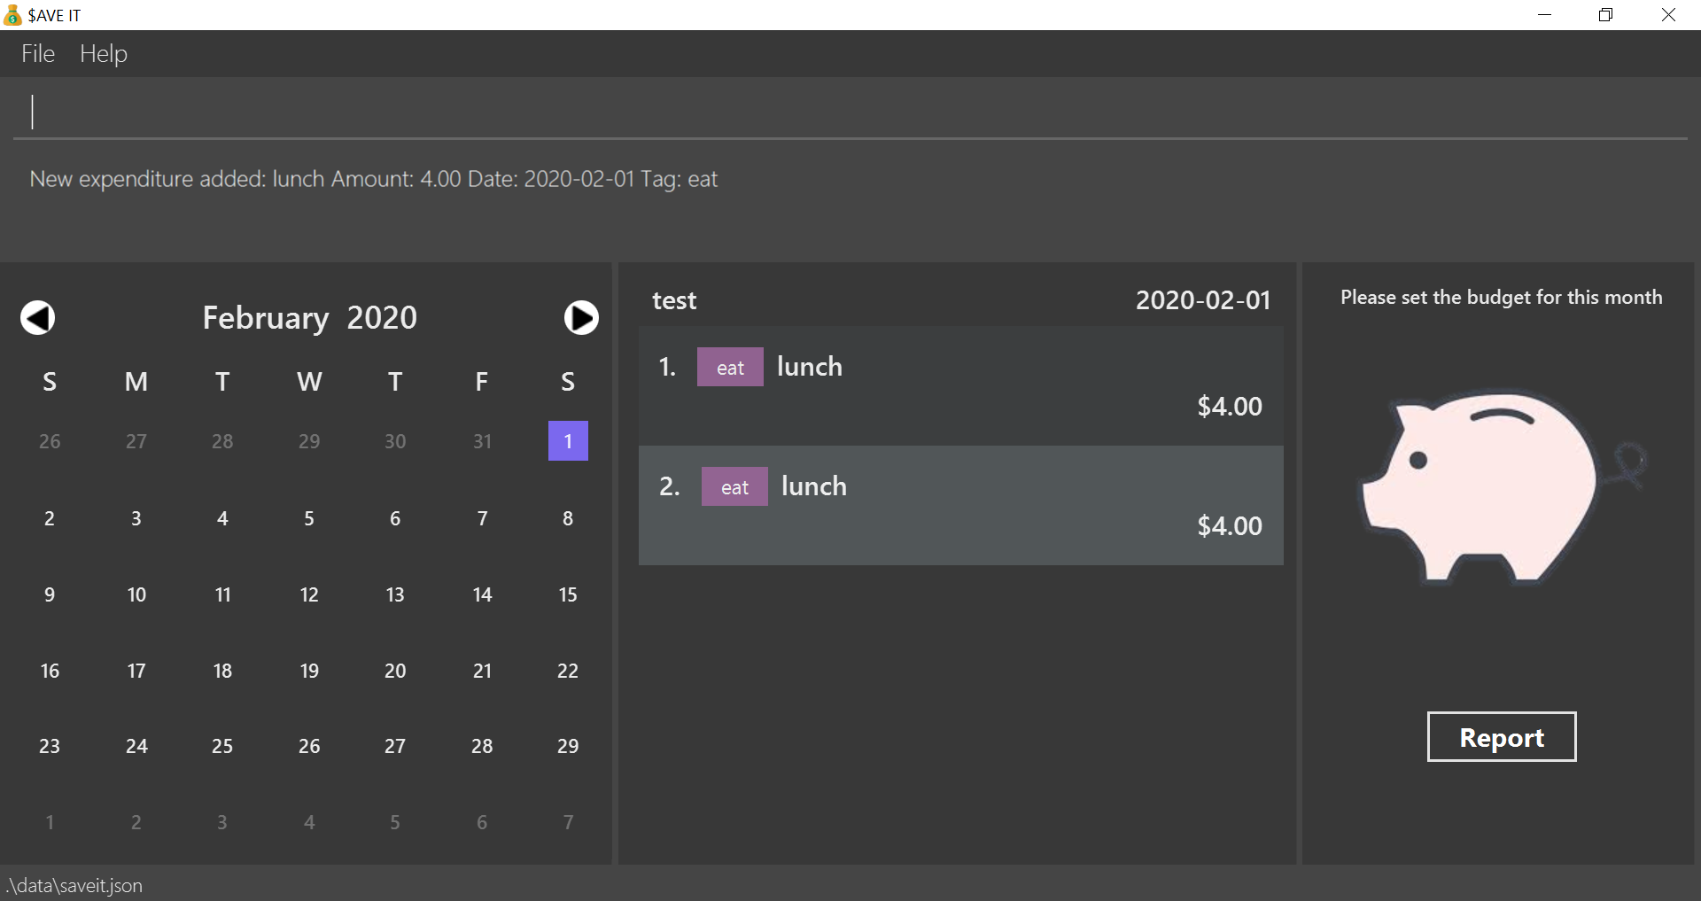
Task: Select February 16 on the calendar
Action: [x=50, y=671]
